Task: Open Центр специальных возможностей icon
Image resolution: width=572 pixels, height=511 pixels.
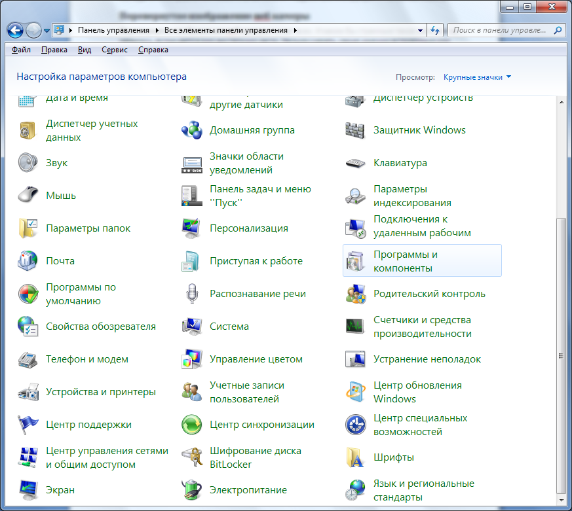Action: coord(355,425)
